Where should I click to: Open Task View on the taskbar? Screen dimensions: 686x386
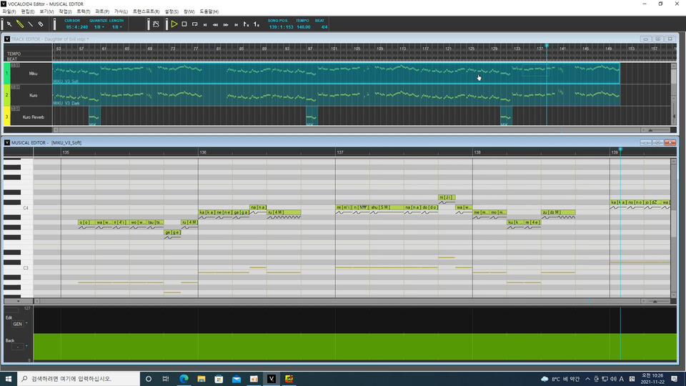pyautogui.click(x=165, y=379)
